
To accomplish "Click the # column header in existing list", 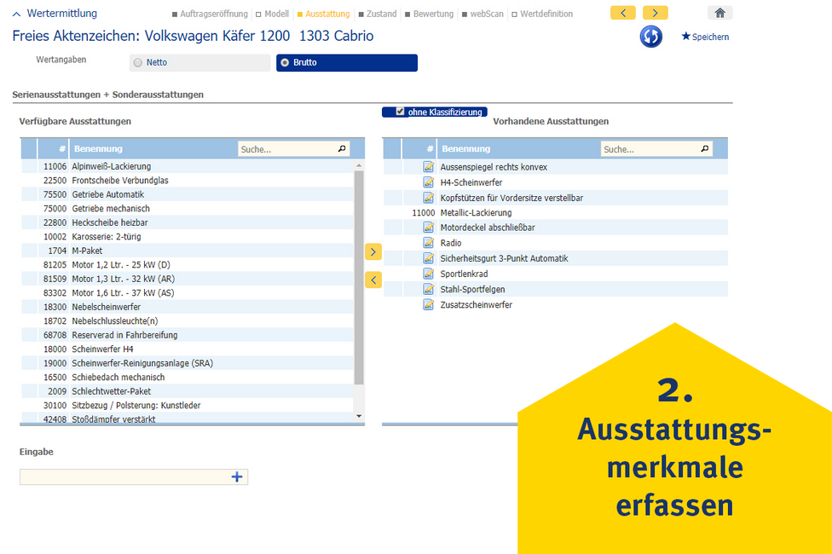I will 430,149.
